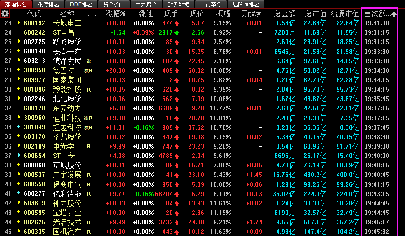Click sort arrow in 首次涨 column header
The width and height of the screenshot is (405, 236).
(394, 14)
